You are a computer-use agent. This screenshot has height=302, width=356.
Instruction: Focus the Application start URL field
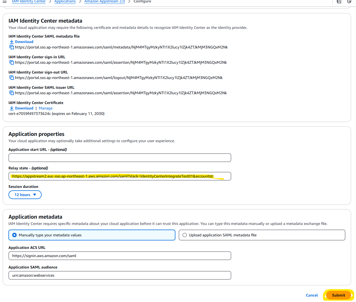click(120, 158)
